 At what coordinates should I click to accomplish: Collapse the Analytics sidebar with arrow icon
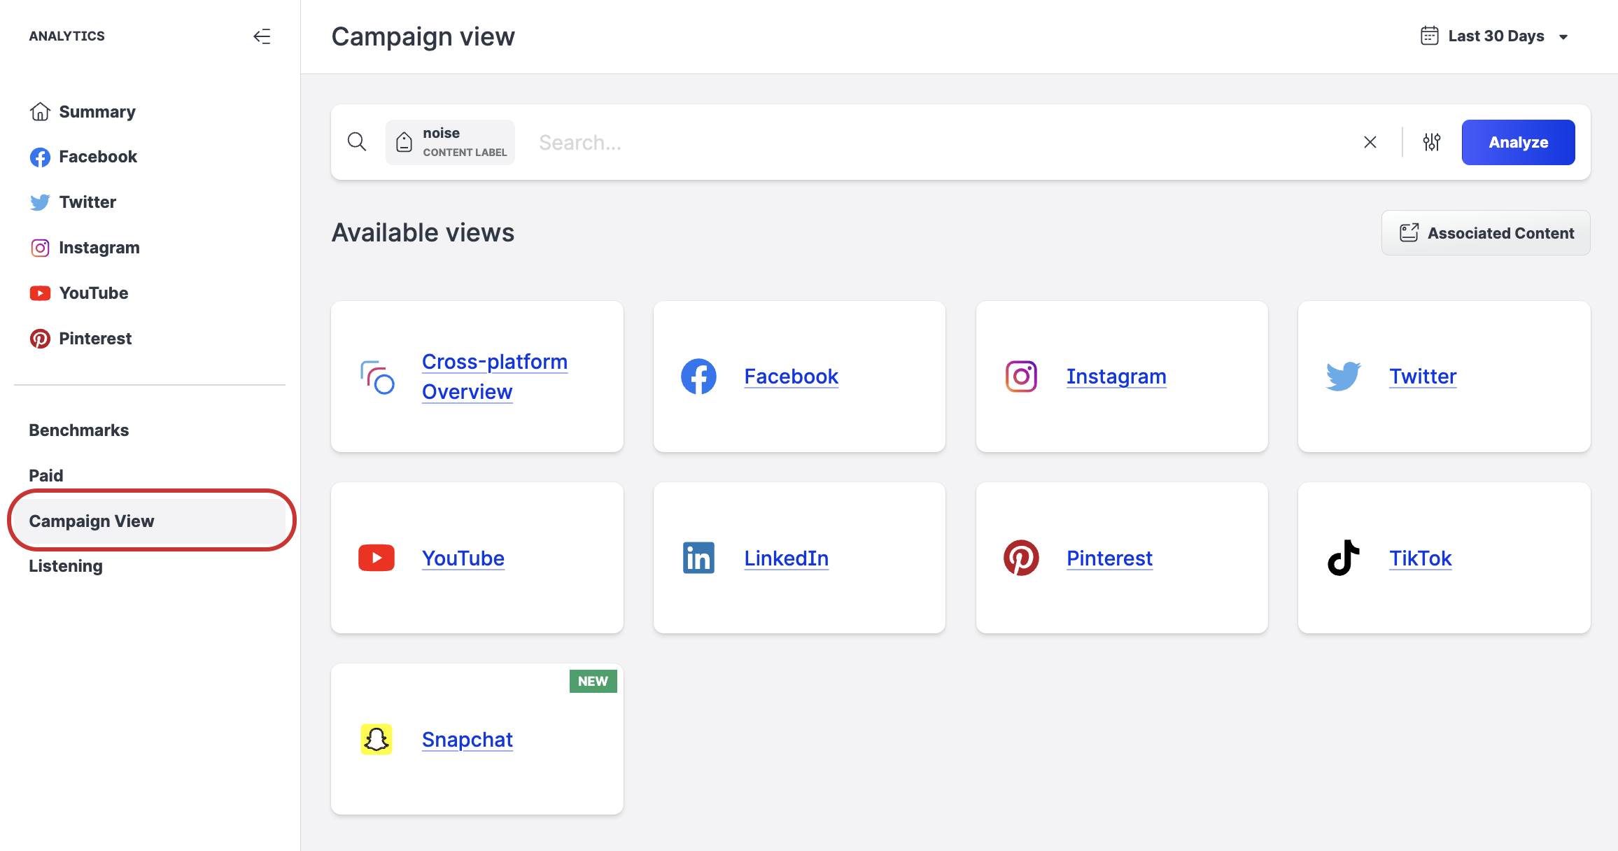[x=262, y=36]
